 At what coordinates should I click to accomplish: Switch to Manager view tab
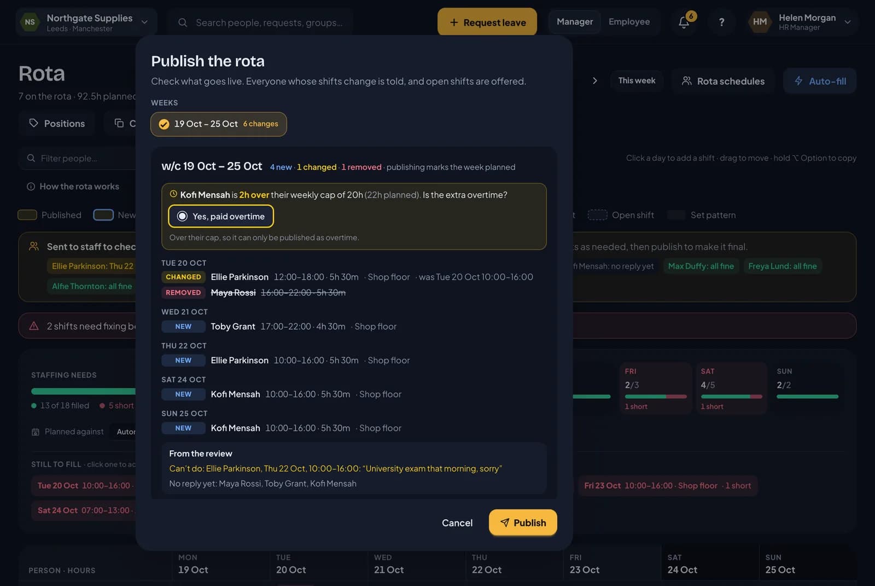click(575, 22)
